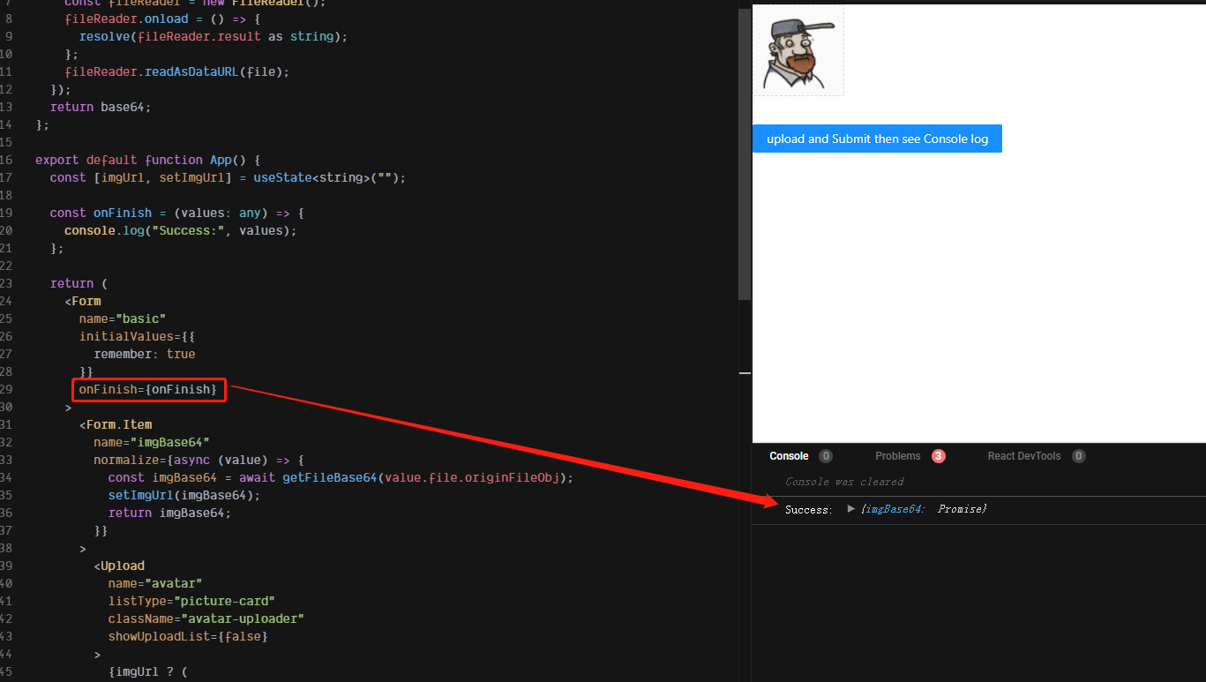Image resolution: width=1206 pixels, height=682 pixels.
Task: Click the Console counter badge showing 0
Action: pos(826,456)
